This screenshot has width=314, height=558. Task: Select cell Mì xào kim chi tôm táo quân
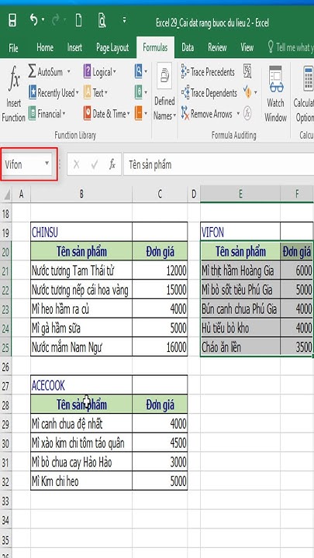point(81,443)
